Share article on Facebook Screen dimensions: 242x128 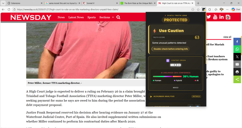tap(237, 41)
